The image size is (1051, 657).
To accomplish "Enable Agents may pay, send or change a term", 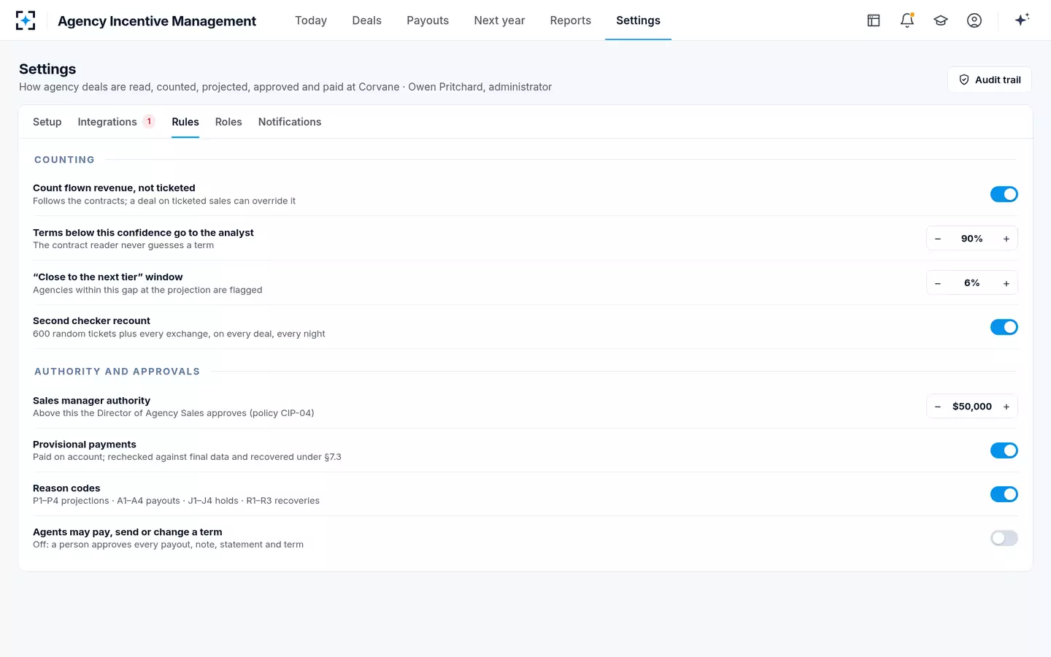I will (x=1004, y=538).
